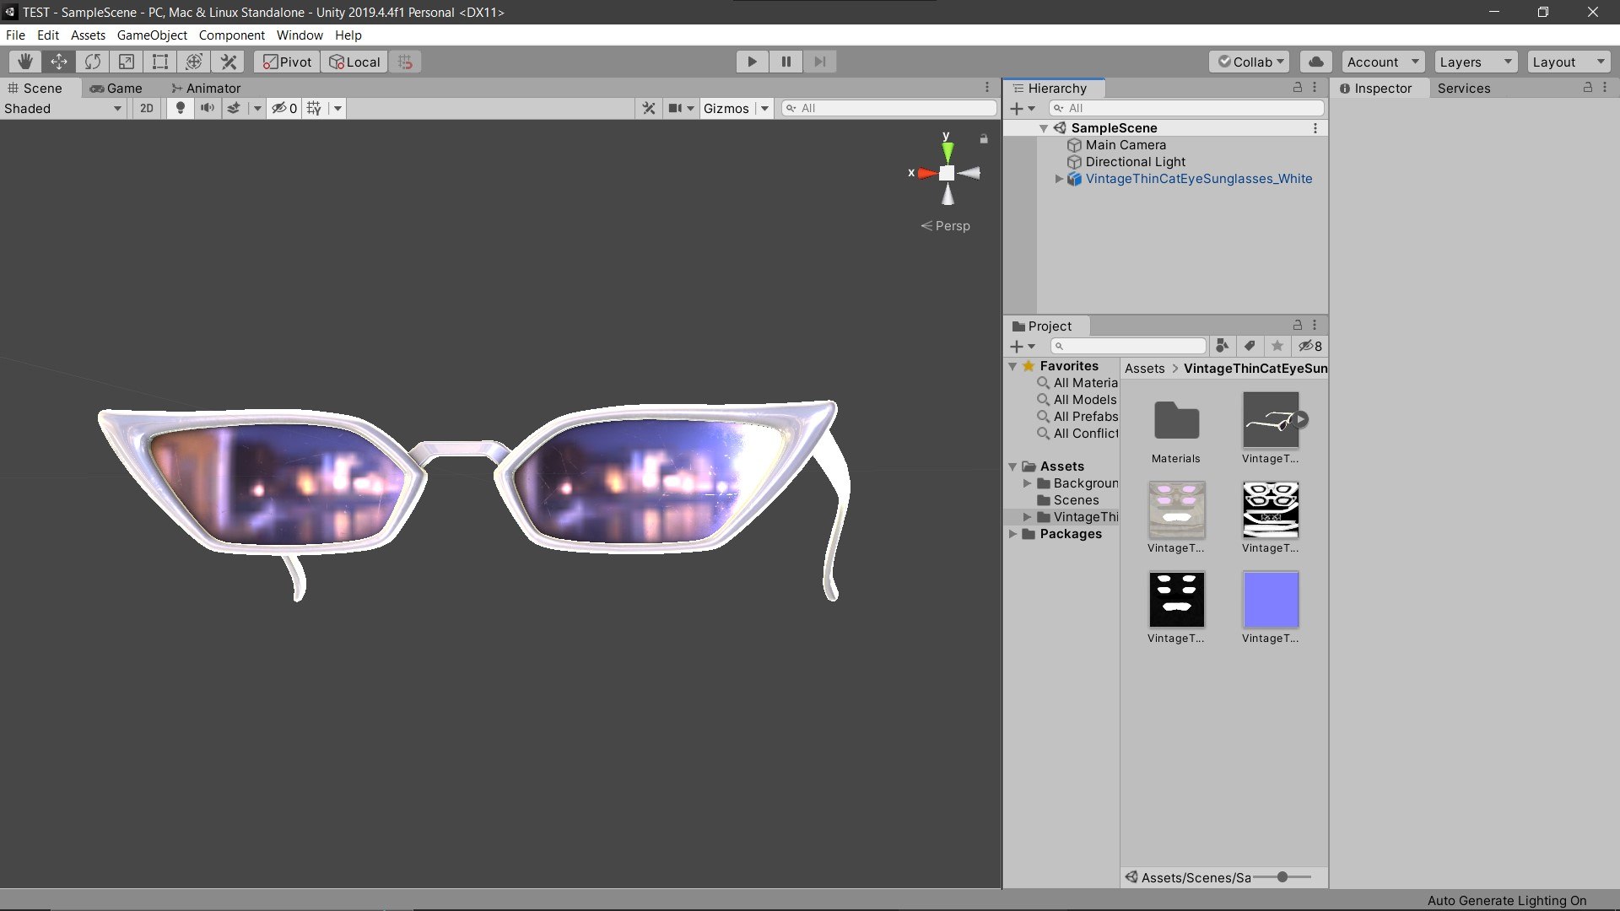This screenshot has height=911, width=1620.
Task: Select Directional Light in Hierarchy
Action: 1136,162
